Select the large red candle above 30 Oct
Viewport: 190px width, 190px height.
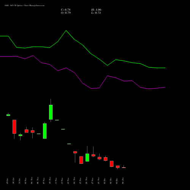pyautogui.click(x=14, y=127)
